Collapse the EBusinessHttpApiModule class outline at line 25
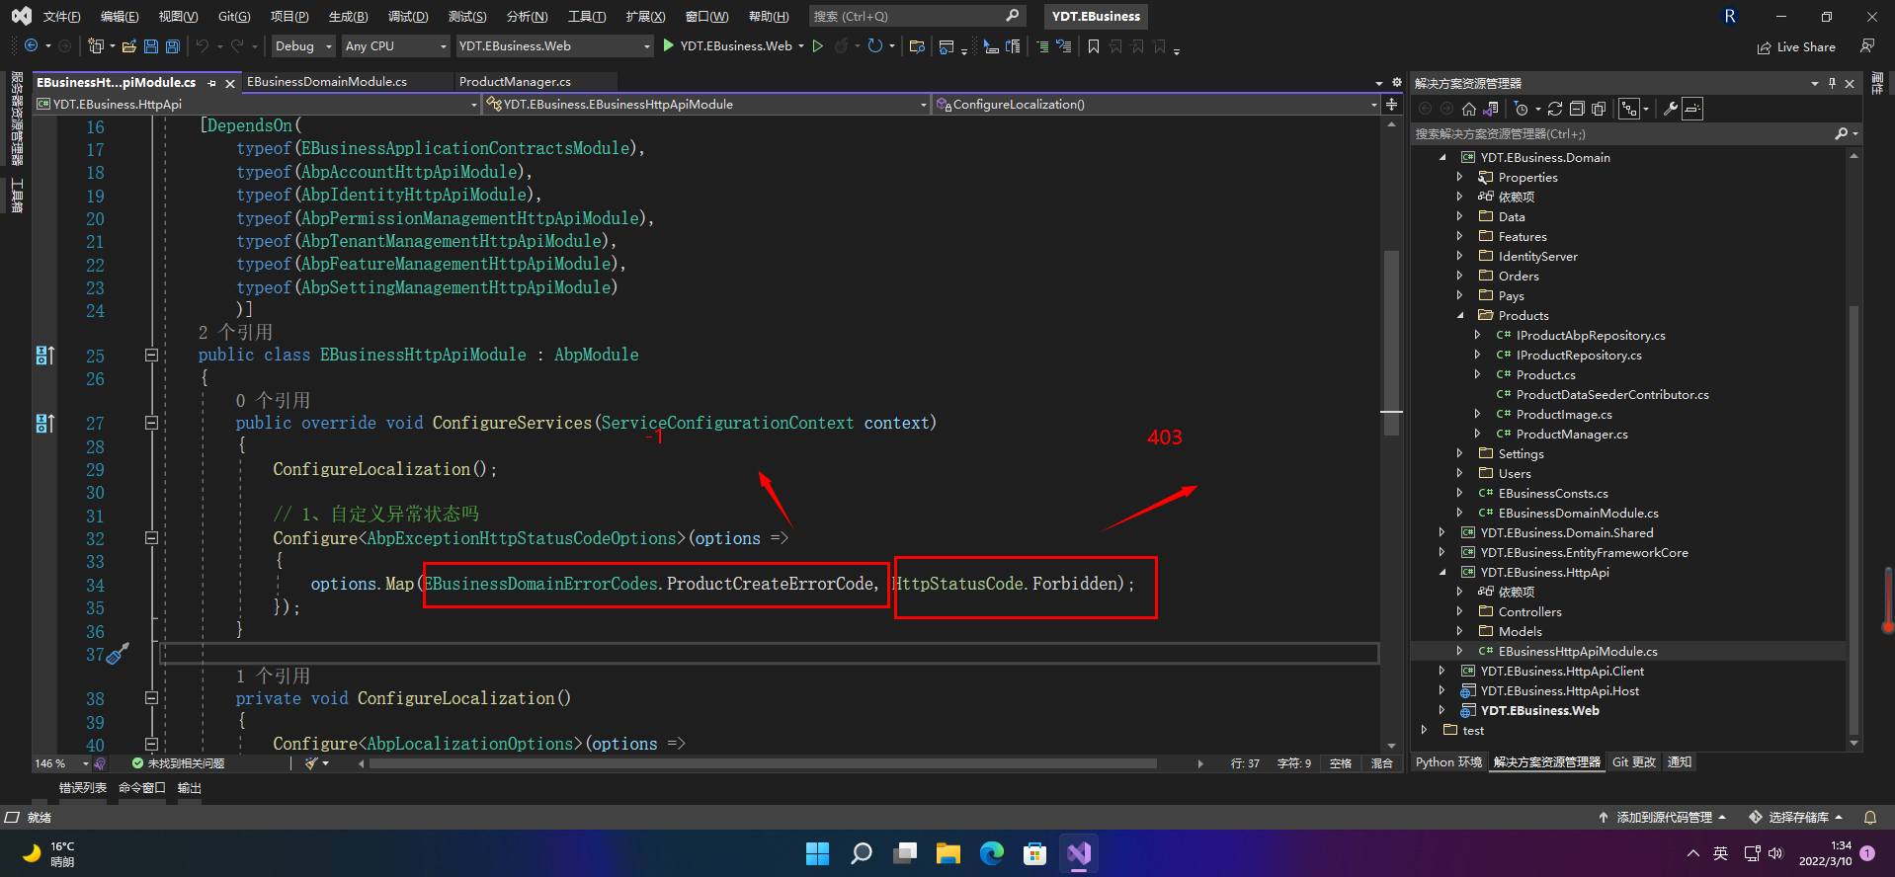 pyautogui.click(x=151, y=355)
